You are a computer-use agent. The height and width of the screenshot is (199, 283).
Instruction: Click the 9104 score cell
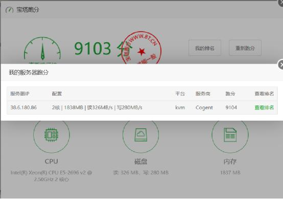tap(231, 107)
